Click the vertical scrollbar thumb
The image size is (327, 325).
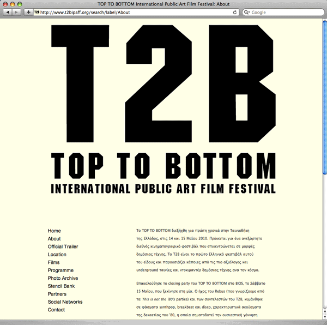point(325,97)
